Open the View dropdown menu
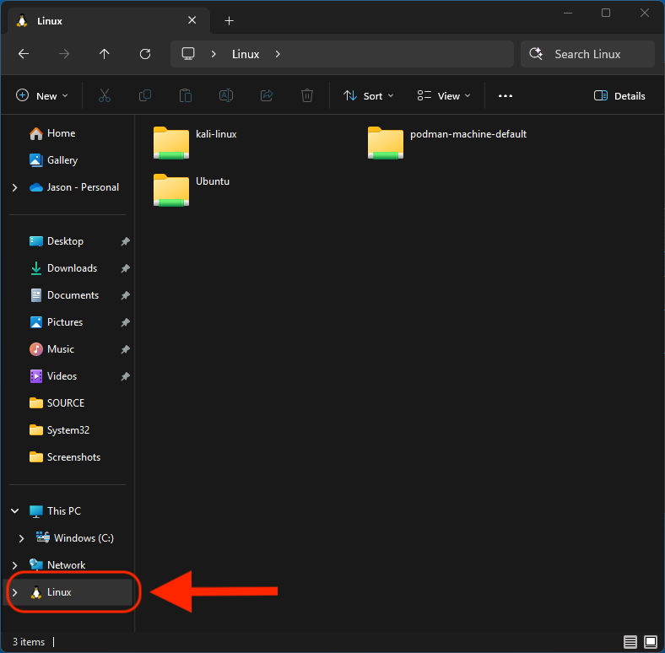This screenshot has height=653, width=665. [444, 96]
